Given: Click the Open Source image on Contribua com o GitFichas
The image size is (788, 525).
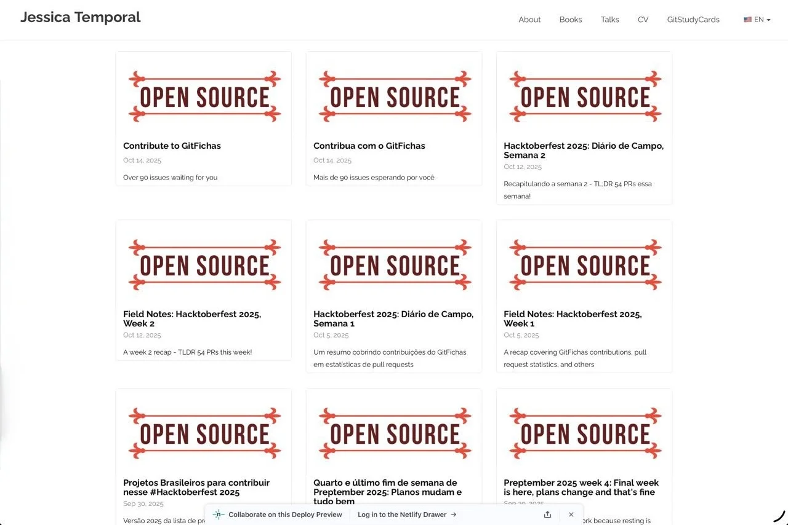Looking at the screenshot, I should click(x=394, y=95).
